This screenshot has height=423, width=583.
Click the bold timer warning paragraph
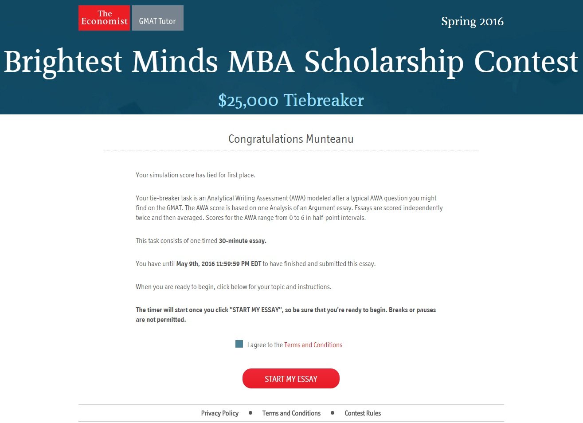(x=286, y=315)
